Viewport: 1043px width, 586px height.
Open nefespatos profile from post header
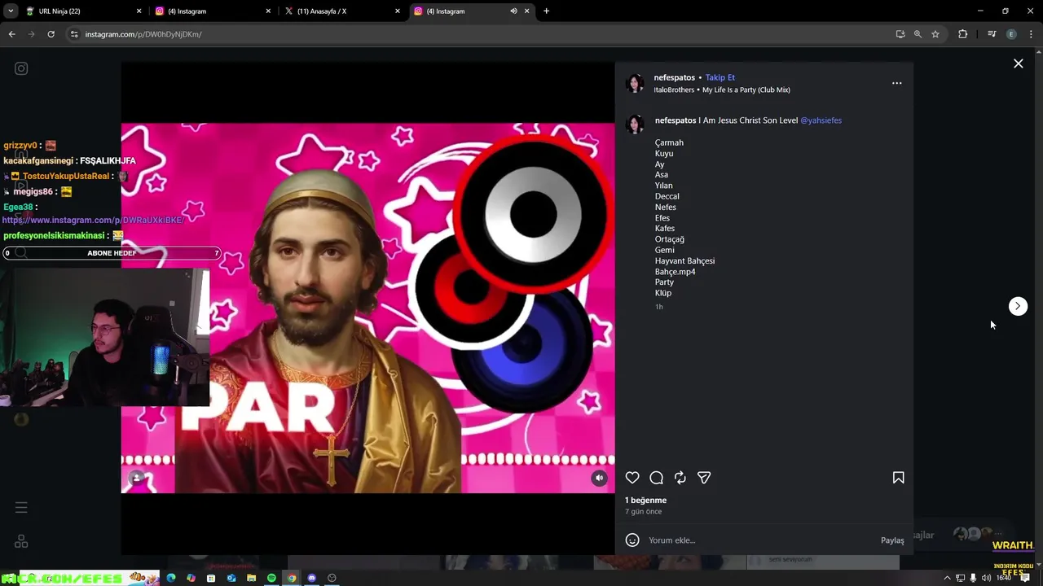[674, 77]
